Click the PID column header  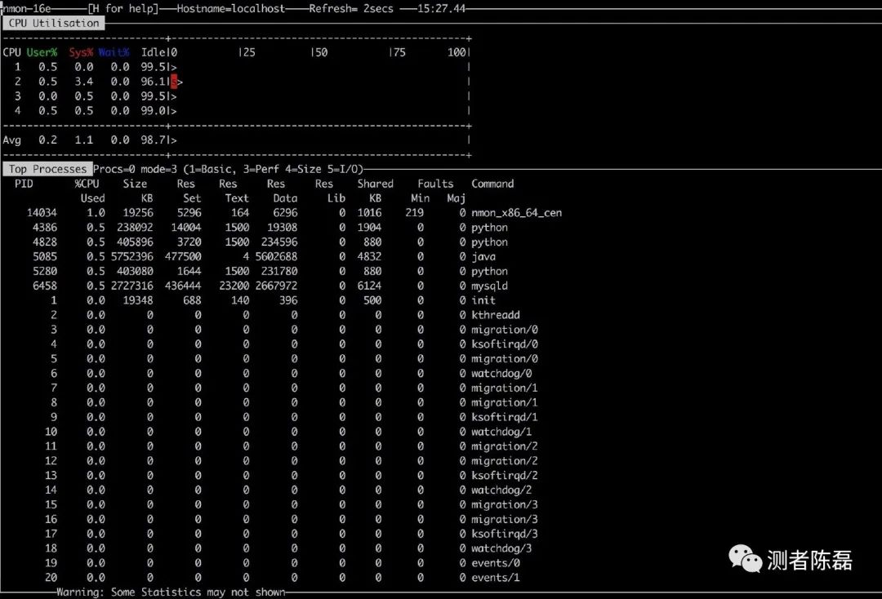24,184
